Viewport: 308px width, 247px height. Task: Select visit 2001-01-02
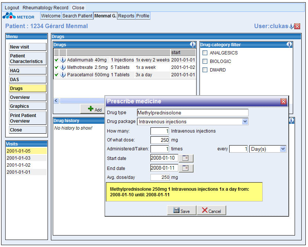coord(26,165)
